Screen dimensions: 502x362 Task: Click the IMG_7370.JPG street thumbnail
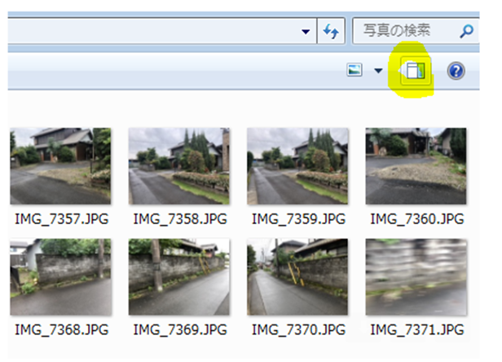[297, 276]
